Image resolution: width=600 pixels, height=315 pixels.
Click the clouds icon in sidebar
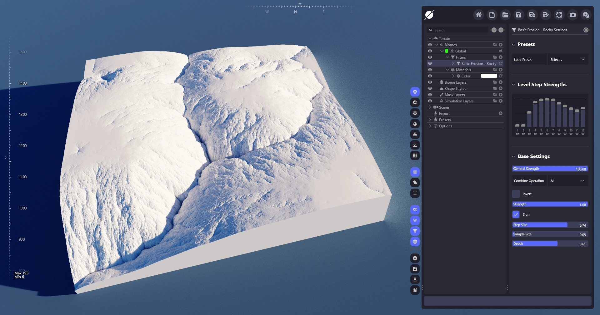click(x=415, y=182)
